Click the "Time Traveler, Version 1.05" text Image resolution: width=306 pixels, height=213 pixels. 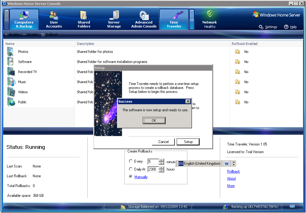point(247,144)
